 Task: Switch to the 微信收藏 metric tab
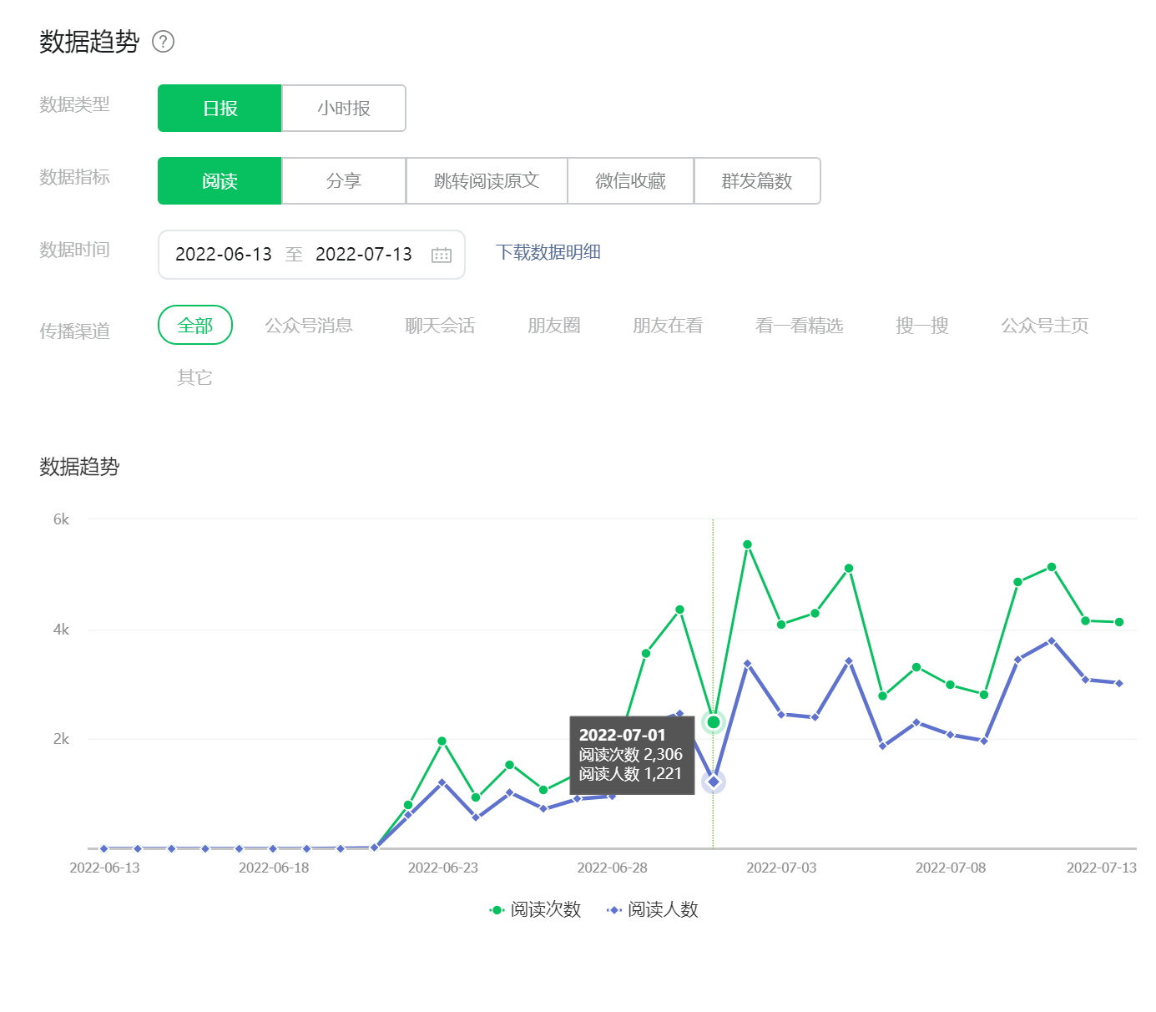631,180
